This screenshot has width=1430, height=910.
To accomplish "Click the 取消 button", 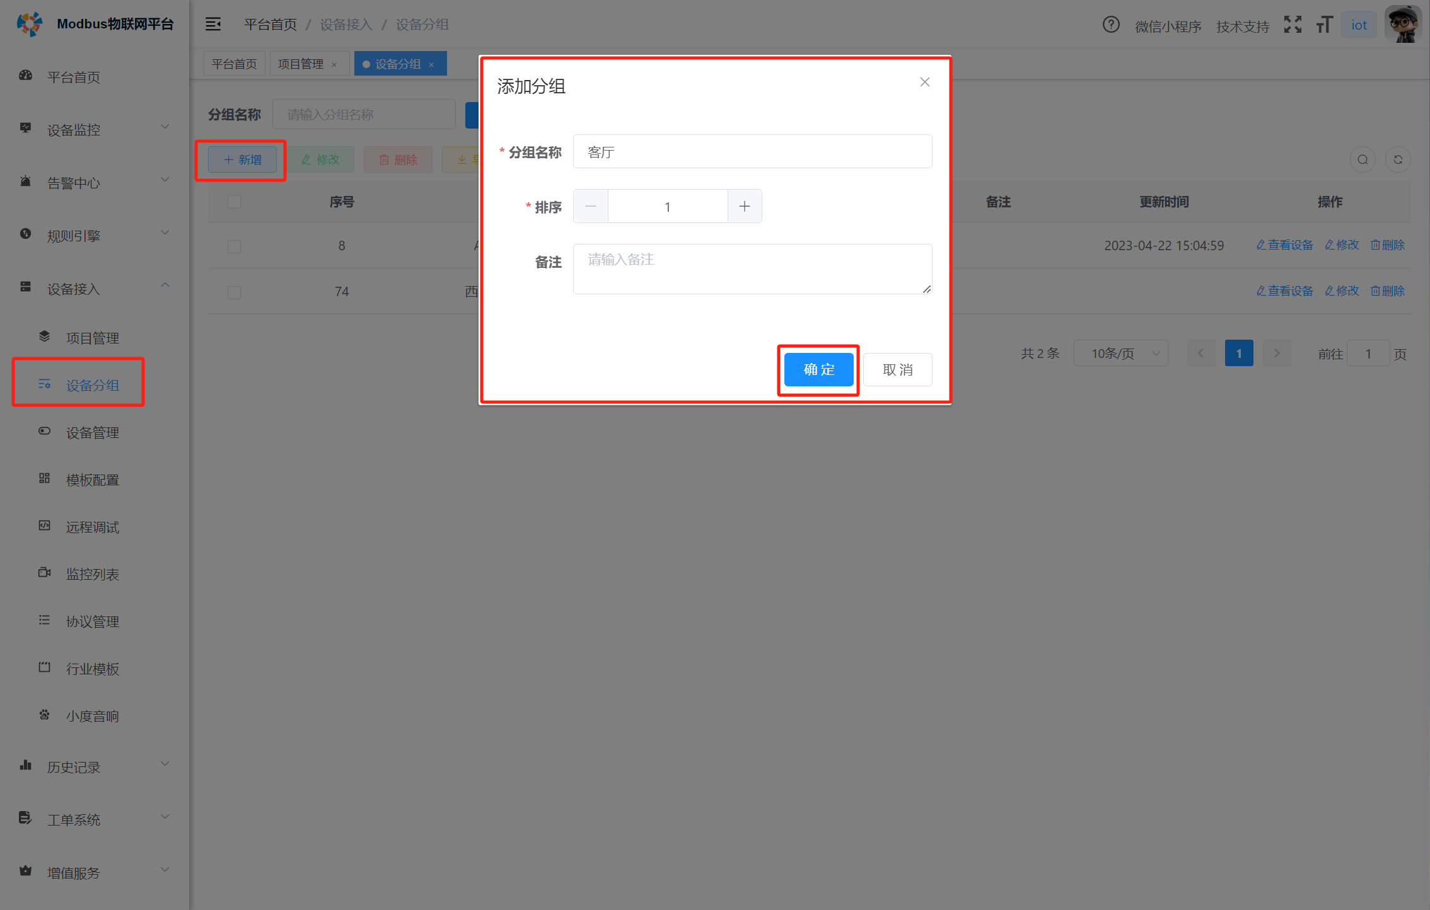I will tap(897, 370).
